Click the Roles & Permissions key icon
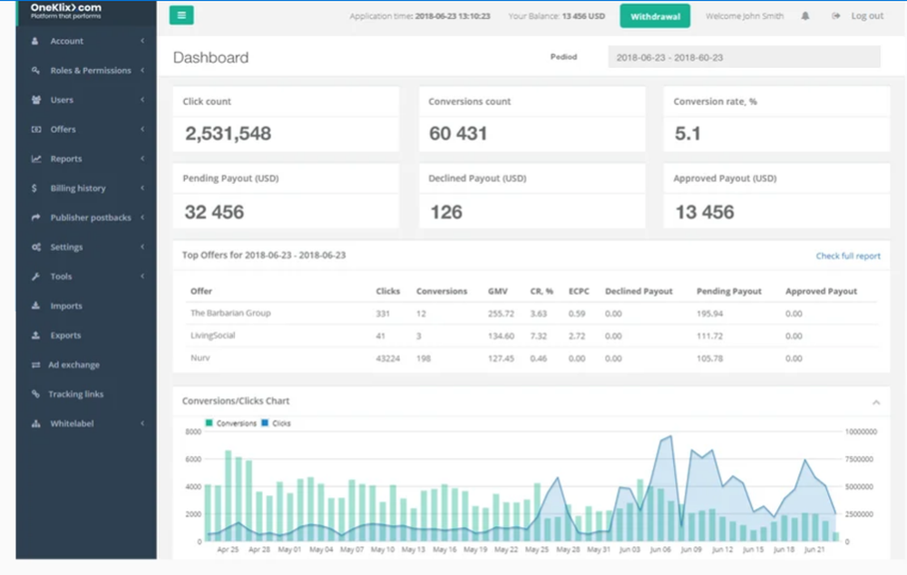Screen dimensions: 907x575 coord(35,71)
